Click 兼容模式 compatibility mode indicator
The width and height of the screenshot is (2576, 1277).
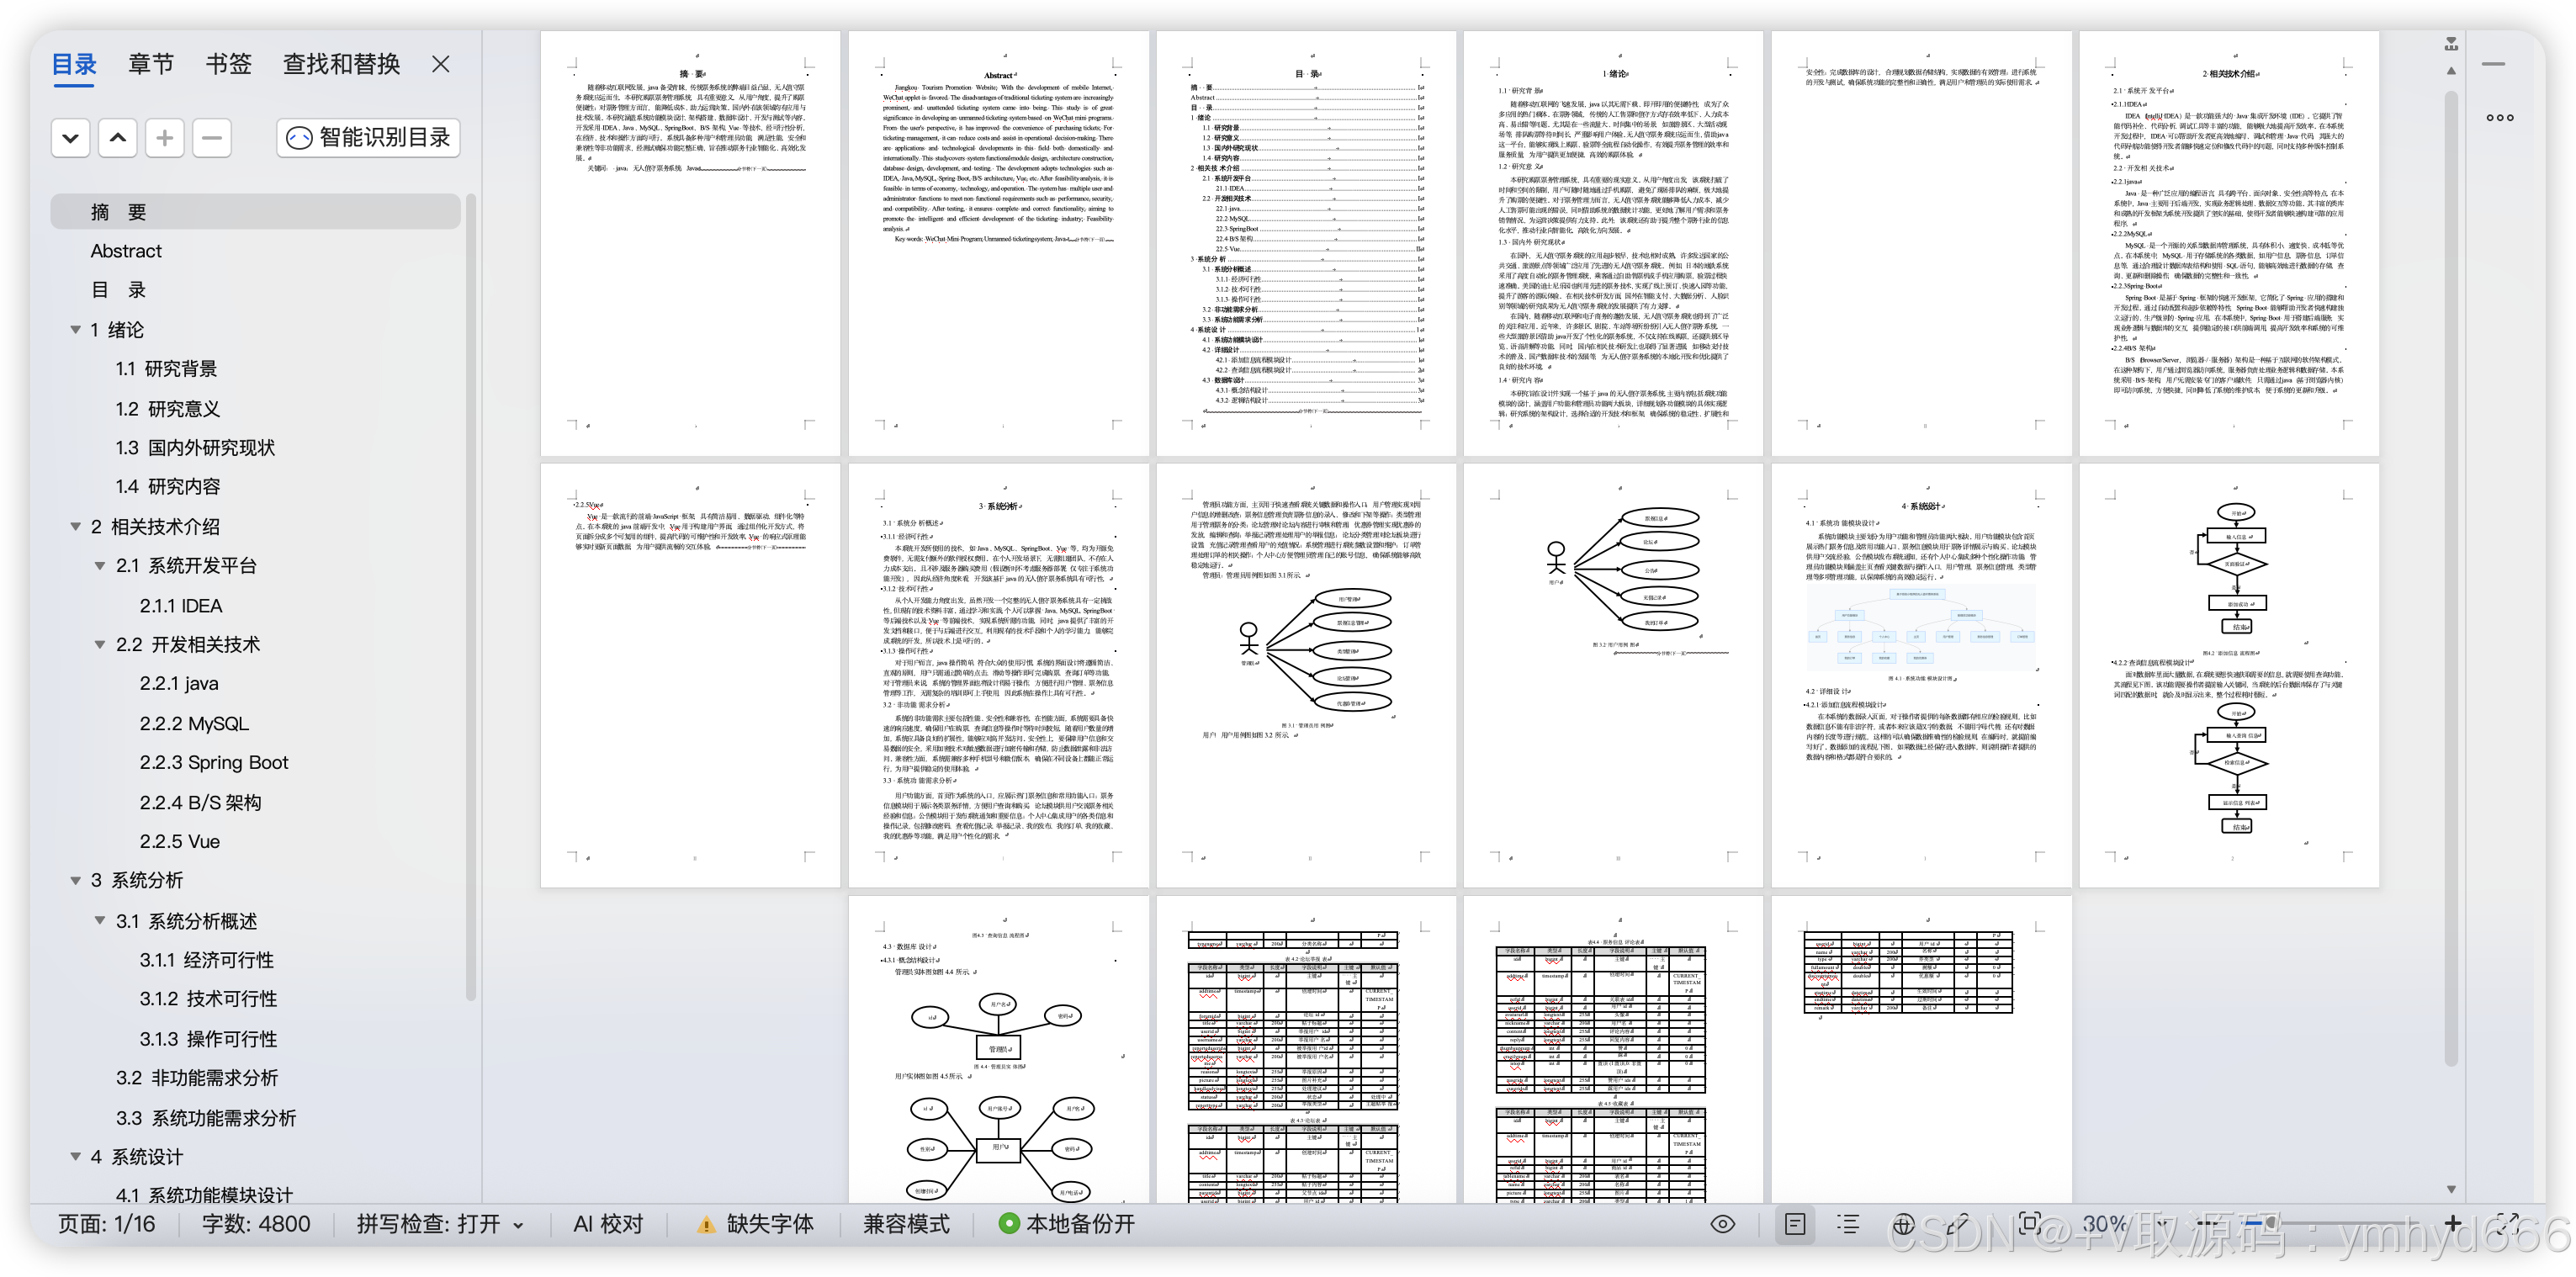tap(906, 1224)
